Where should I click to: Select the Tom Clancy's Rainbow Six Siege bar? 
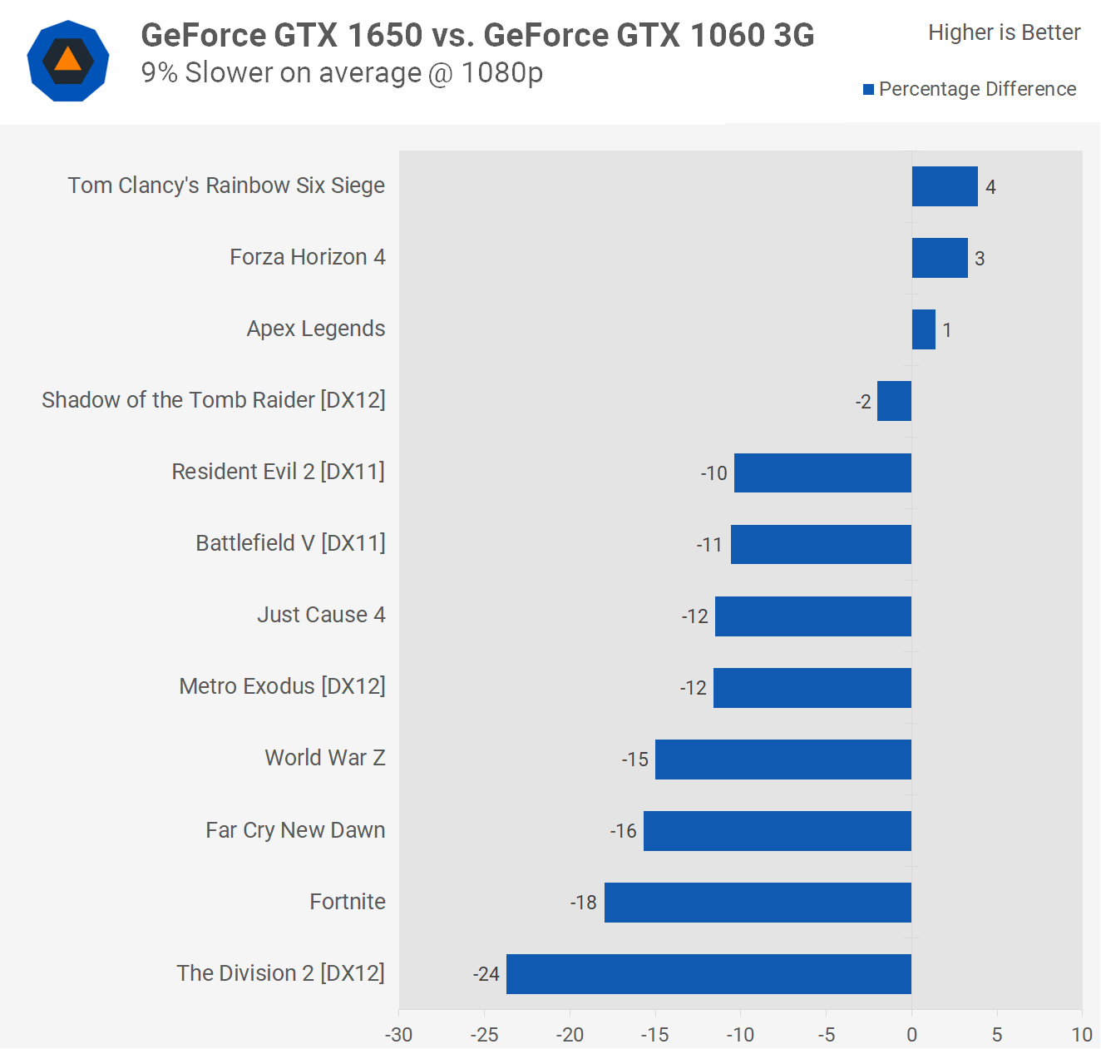coord(945,186)
